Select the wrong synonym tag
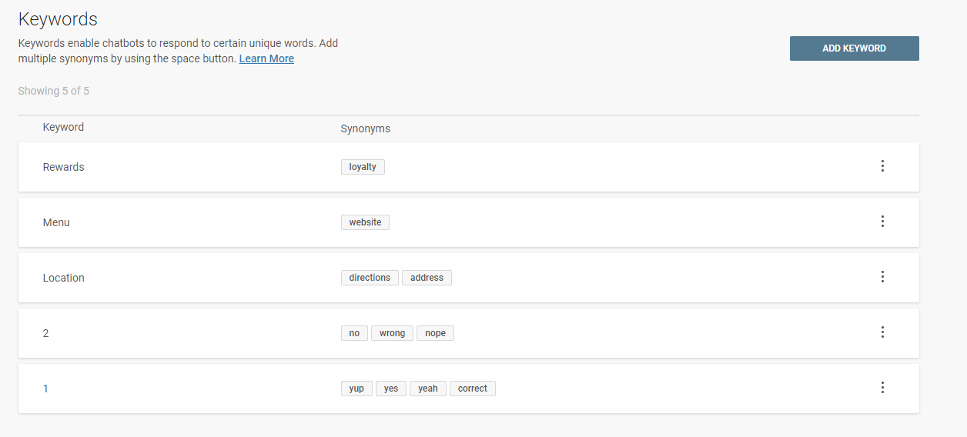The image size is (967, 437). [x=392, y=333]
